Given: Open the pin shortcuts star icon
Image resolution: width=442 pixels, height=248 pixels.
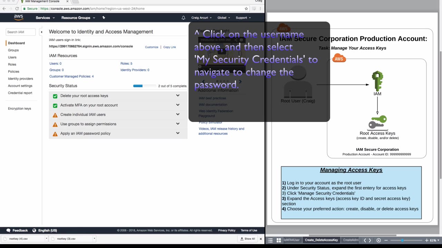Looking at the screenshot, I should 104,18.
